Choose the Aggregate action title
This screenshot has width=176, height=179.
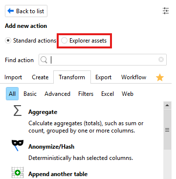tap(43, 112)
